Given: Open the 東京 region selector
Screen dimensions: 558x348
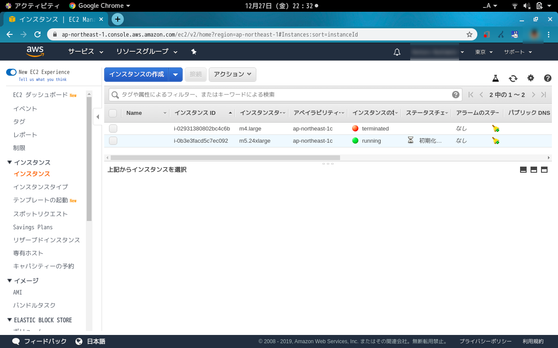Looking at the screenshot, I should (x=484, y=52).
